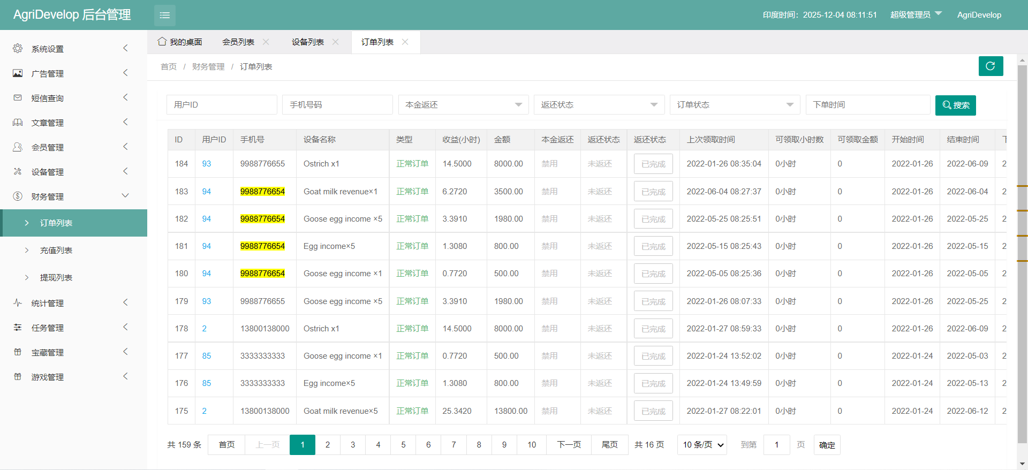The height and width of the screenshot is (470, 1028).
Task: Click the article management book icon
Action: coord(18,123)
